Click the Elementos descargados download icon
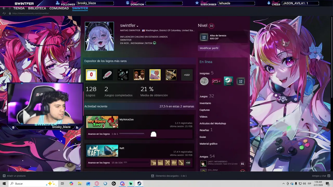Viewport: 333px width, 187px height. tap(153, 176)
